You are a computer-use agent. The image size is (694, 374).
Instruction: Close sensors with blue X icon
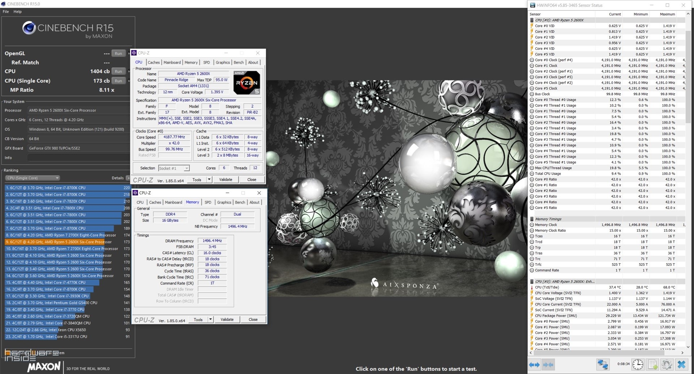[x=681, y=365]
